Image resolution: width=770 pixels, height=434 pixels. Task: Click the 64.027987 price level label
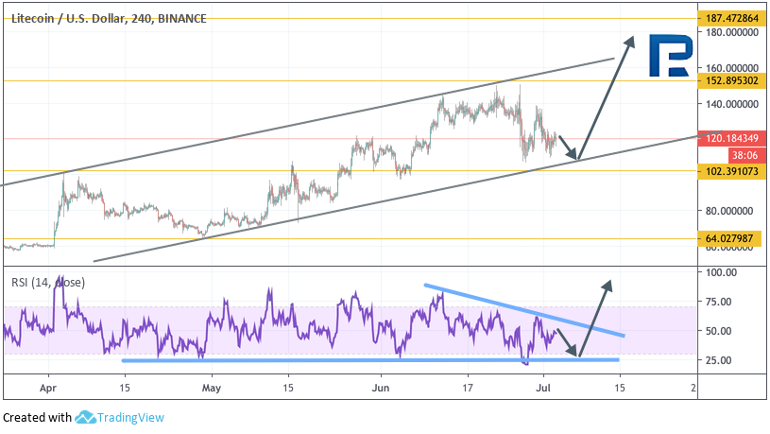tap(731, 239)
